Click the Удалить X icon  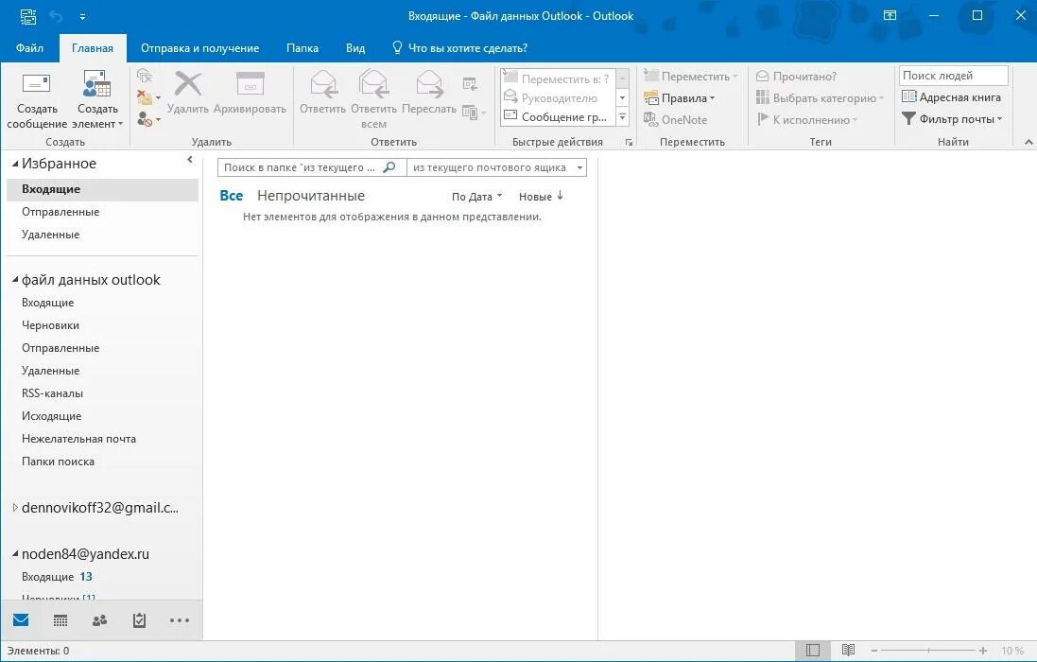pos(188,84)
